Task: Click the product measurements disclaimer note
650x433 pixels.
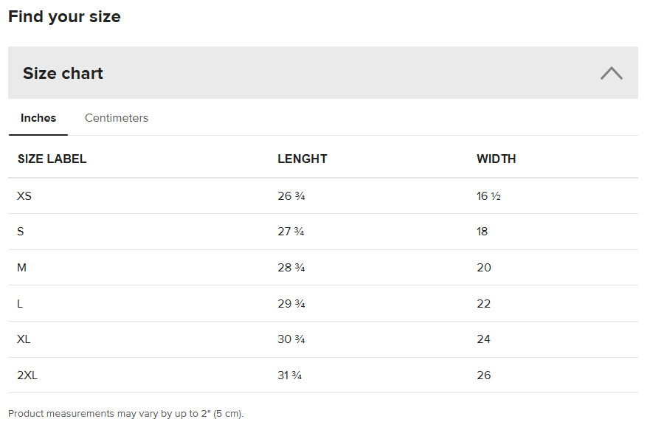Action: pos(125,414)
